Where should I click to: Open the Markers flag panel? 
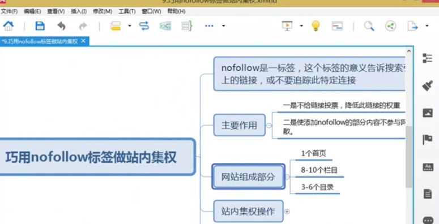(x=427, y=140)
